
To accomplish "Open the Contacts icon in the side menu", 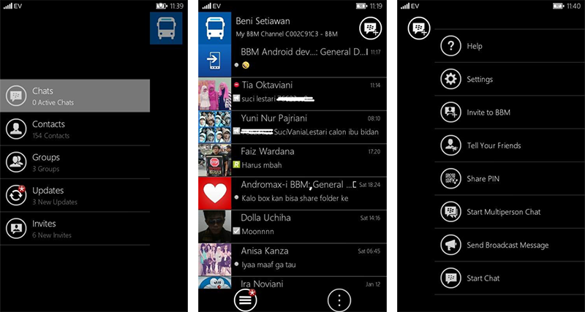I will coord(15,129).
